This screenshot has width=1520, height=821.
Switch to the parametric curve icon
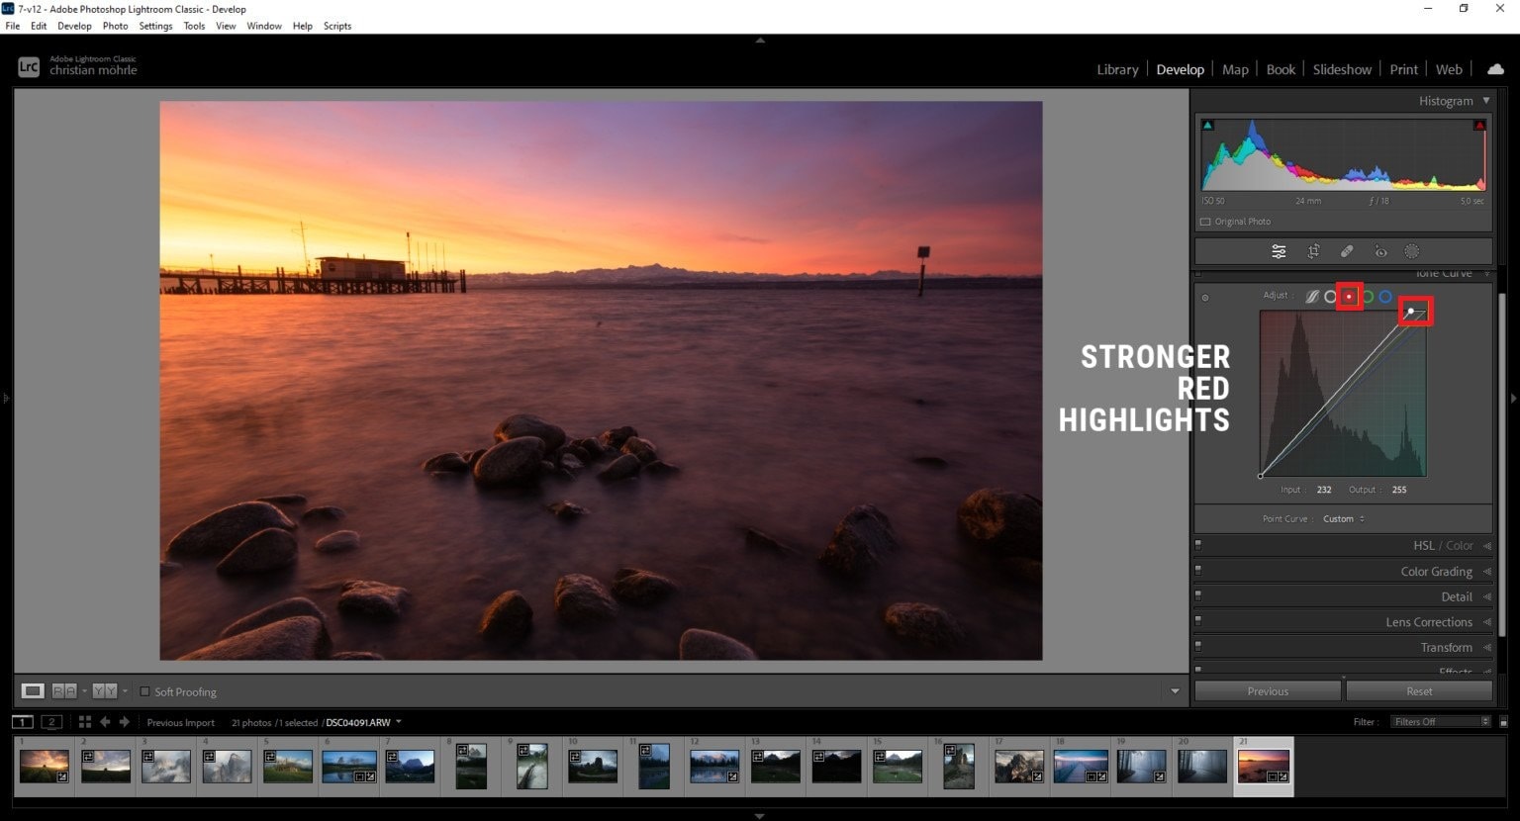point(1312,296)
